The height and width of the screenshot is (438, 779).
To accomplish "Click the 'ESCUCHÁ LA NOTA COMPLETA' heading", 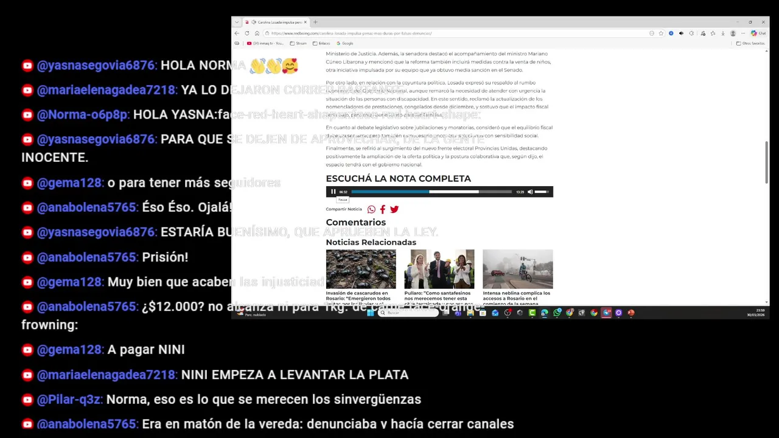I will (398, 178).
